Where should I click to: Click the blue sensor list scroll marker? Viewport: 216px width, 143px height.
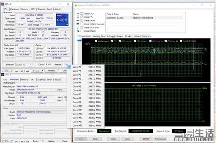[80, 40]
